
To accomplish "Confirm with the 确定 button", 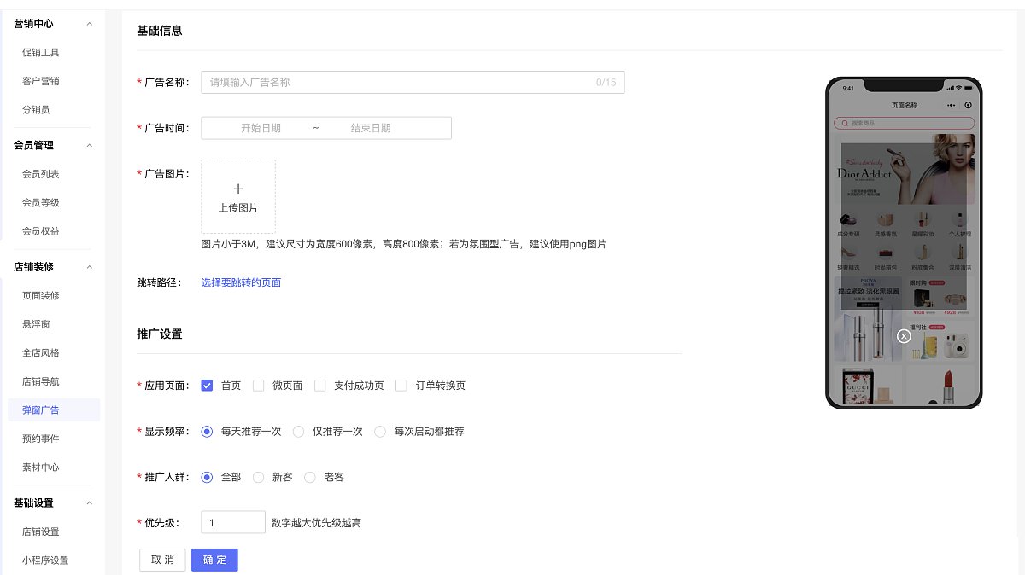I will pyautogui.click(x=214, y=560).
